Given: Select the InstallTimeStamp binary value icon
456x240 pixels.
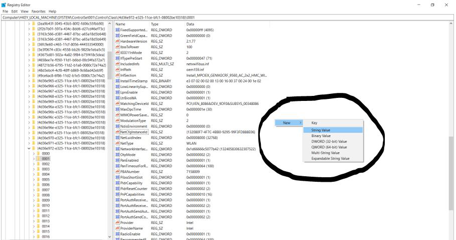Looking at the screenshot, I should click(117, 81).
